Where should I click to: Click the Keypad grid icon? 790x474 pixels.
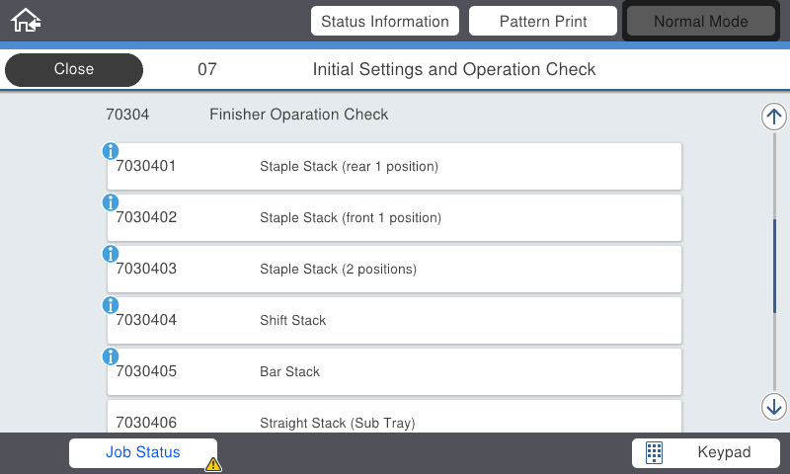654,453
